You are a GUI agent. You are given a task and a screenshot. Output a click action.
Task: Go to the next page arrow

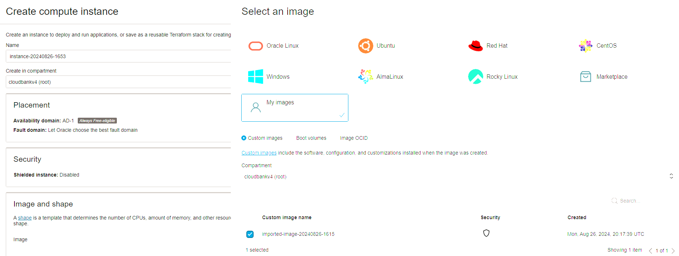click(673, 251)
